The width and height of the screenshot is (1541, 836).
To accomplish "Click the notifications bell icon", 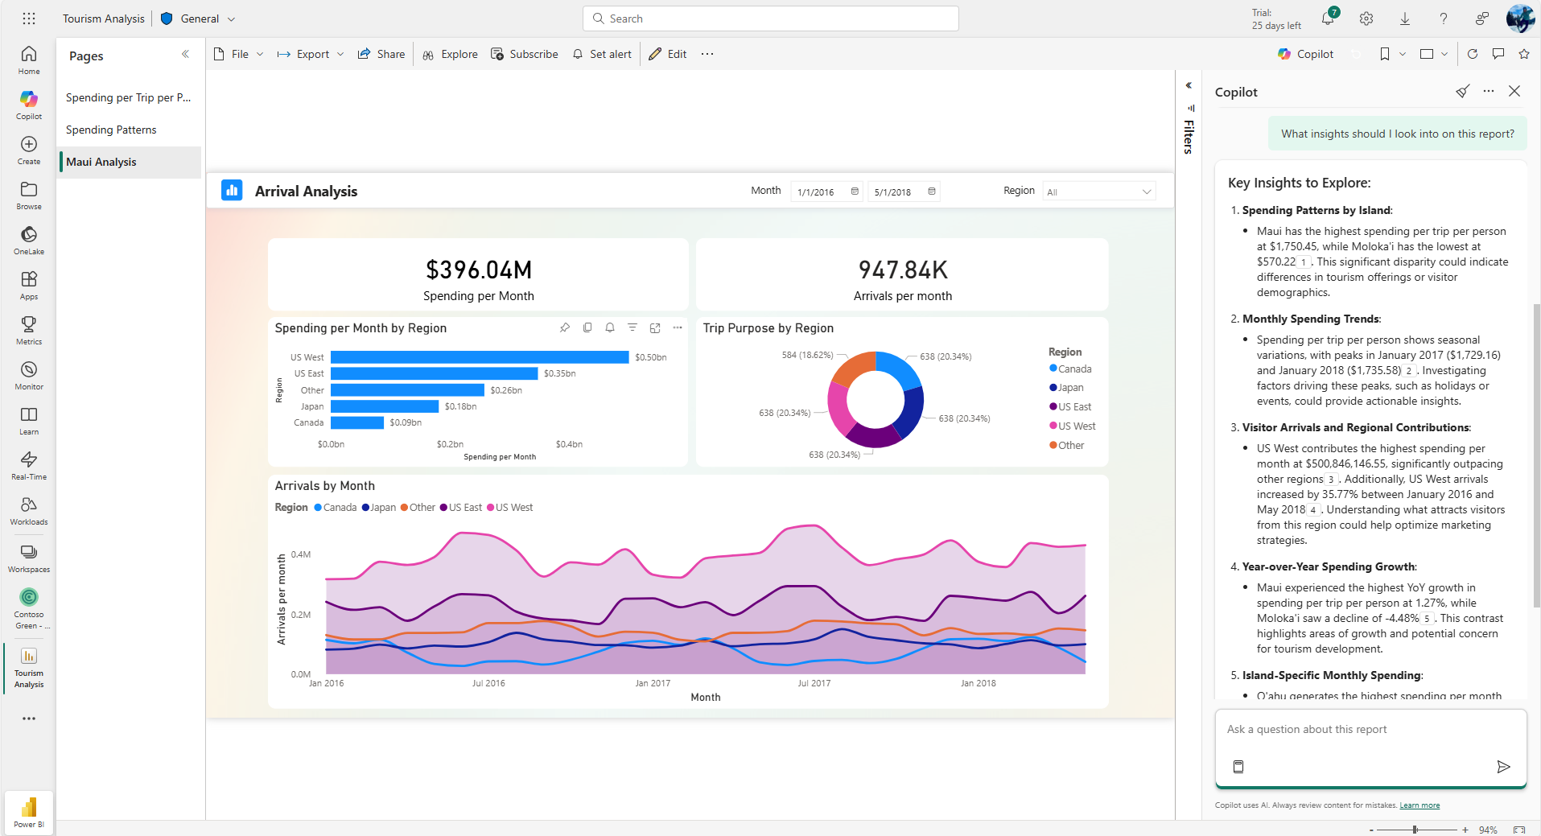I will point(1328,19).
